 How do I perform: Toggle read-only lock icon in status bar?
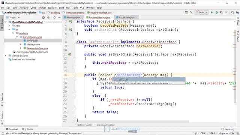(x=233, y=133)
